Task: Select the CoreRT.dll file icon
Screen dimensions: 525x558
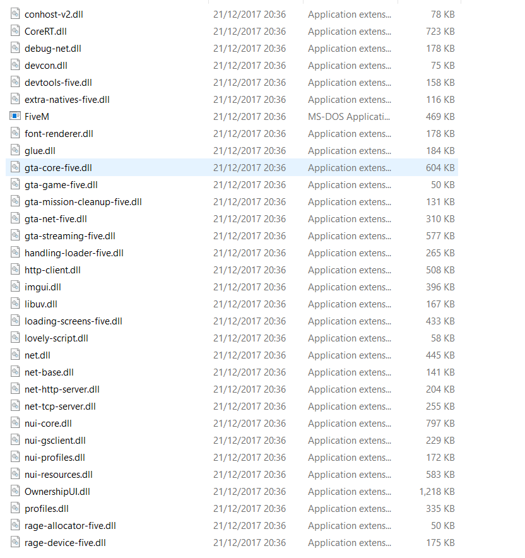Action: click(15, 31)
